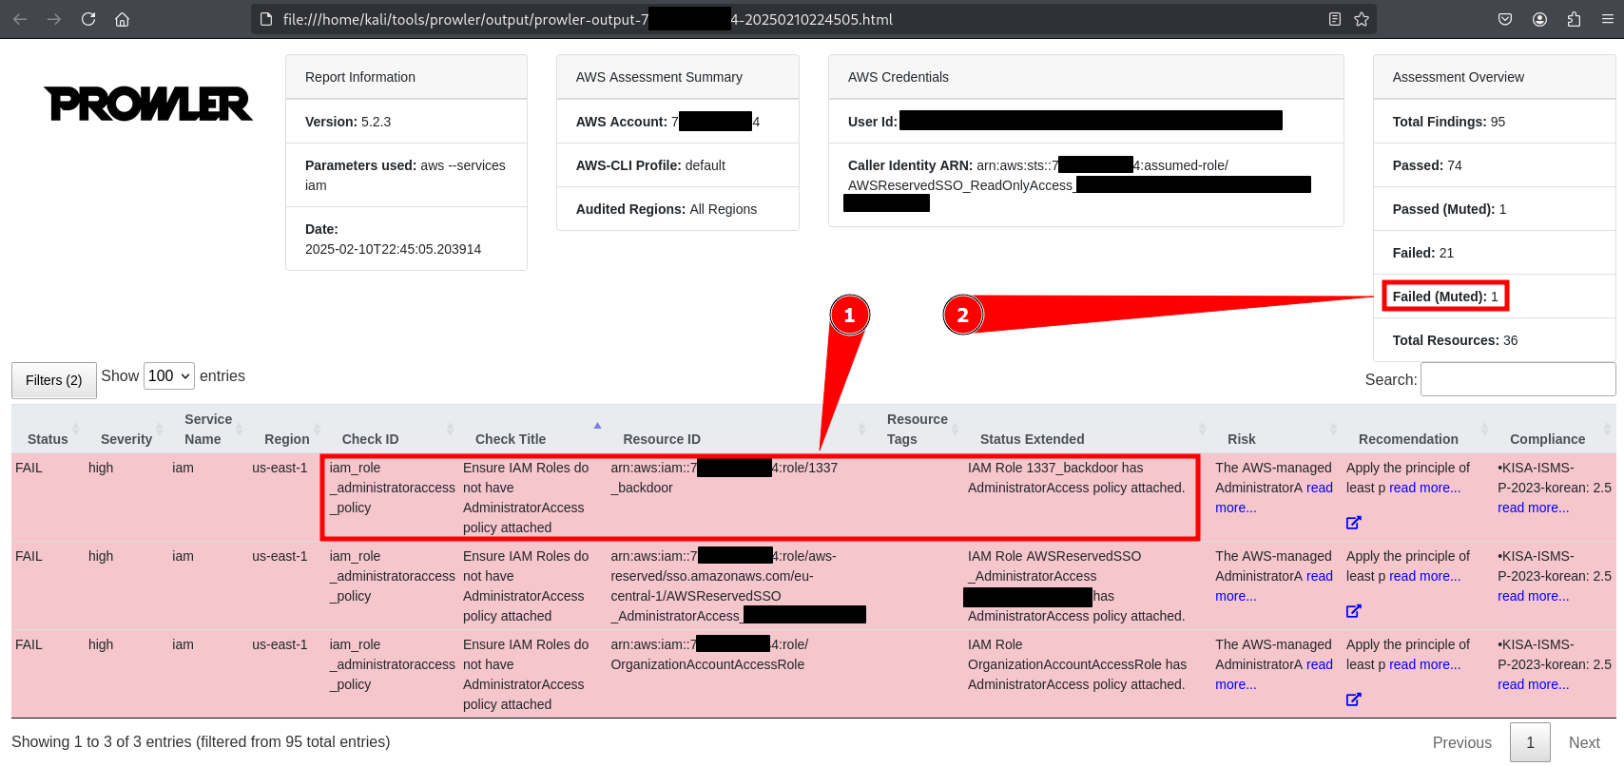Open the Pocket save icon
Screen dimensions: 1624x767
pos(1505,19)
